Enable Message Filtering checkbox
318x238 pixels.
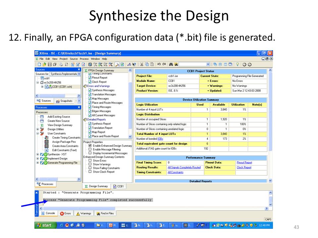pyautogui.click(x=90, y=149)
